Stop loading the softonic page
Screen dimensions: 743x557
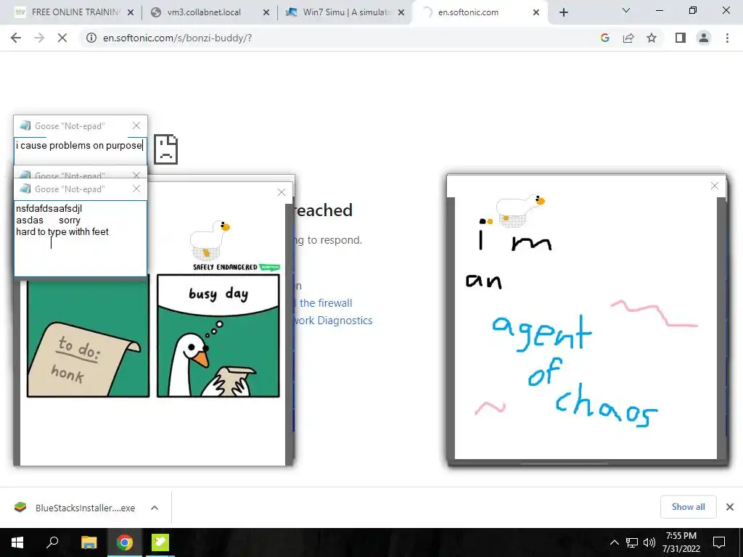62,38
